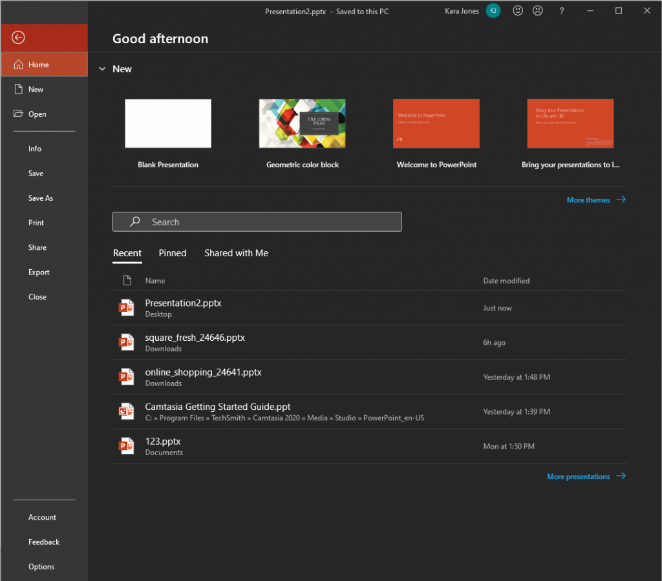Viewport: 662px width, 581px height.
Task: Click the back arrow to return to presentation
Action: (18, 37)
